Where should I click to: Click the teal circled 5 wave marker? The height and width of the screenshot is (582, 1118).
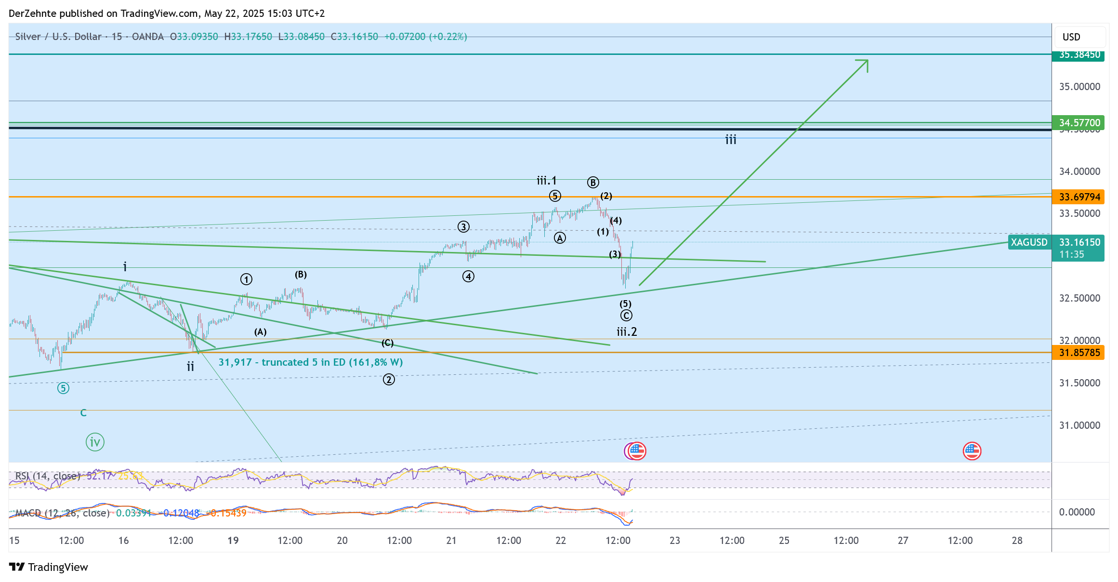point(63,388)
